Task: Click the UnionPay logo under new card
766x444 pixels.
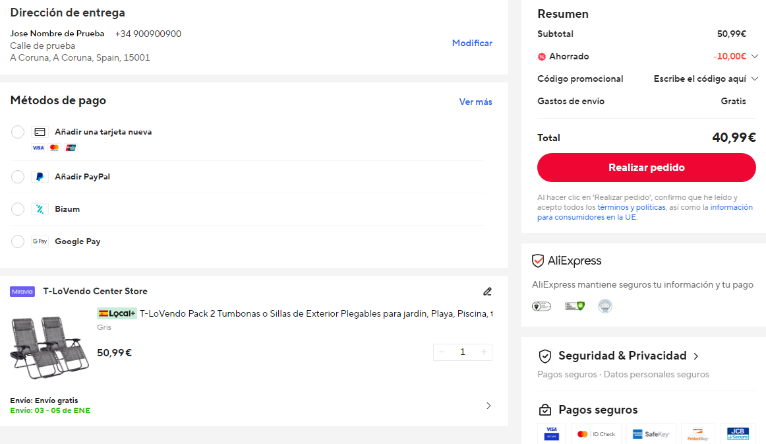Action: [x=71, y=148]
